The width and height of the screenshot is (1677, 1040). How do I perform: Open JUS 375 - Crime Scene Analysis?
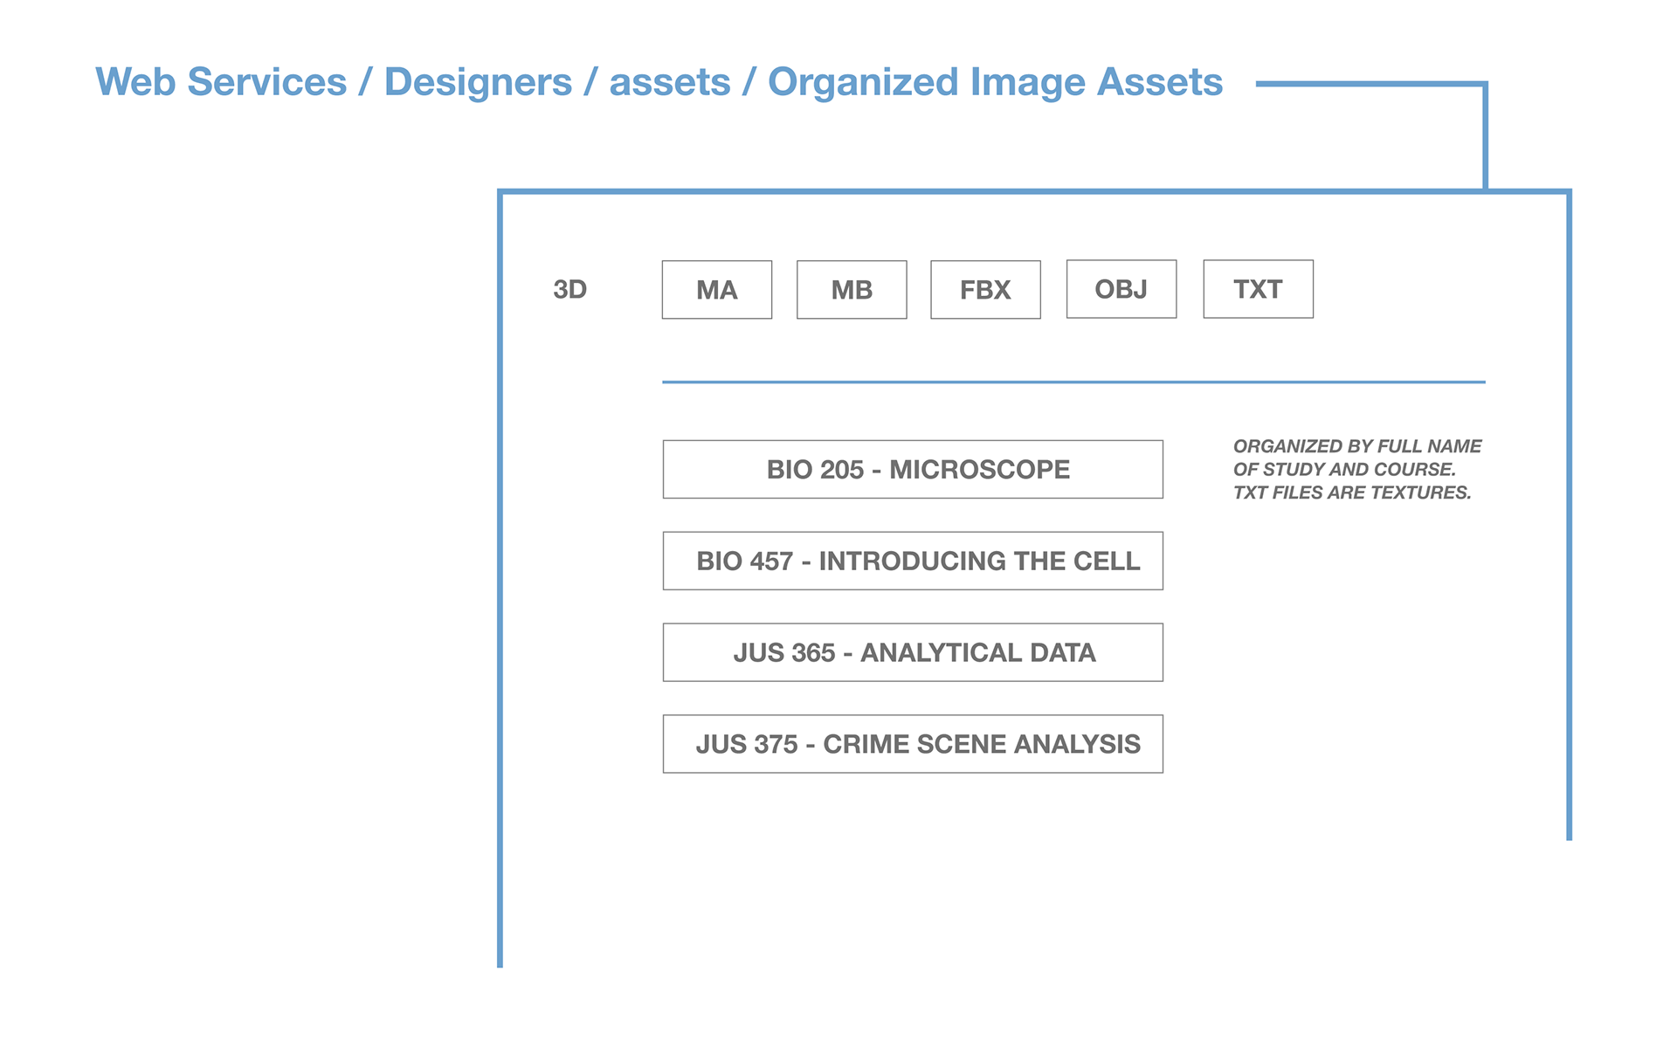point(913,744)
